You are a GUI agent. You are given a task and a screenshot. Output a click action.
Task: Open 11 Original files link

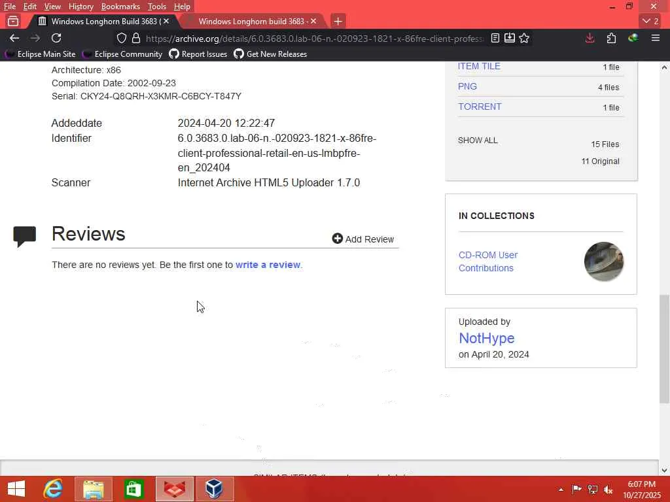601,161
